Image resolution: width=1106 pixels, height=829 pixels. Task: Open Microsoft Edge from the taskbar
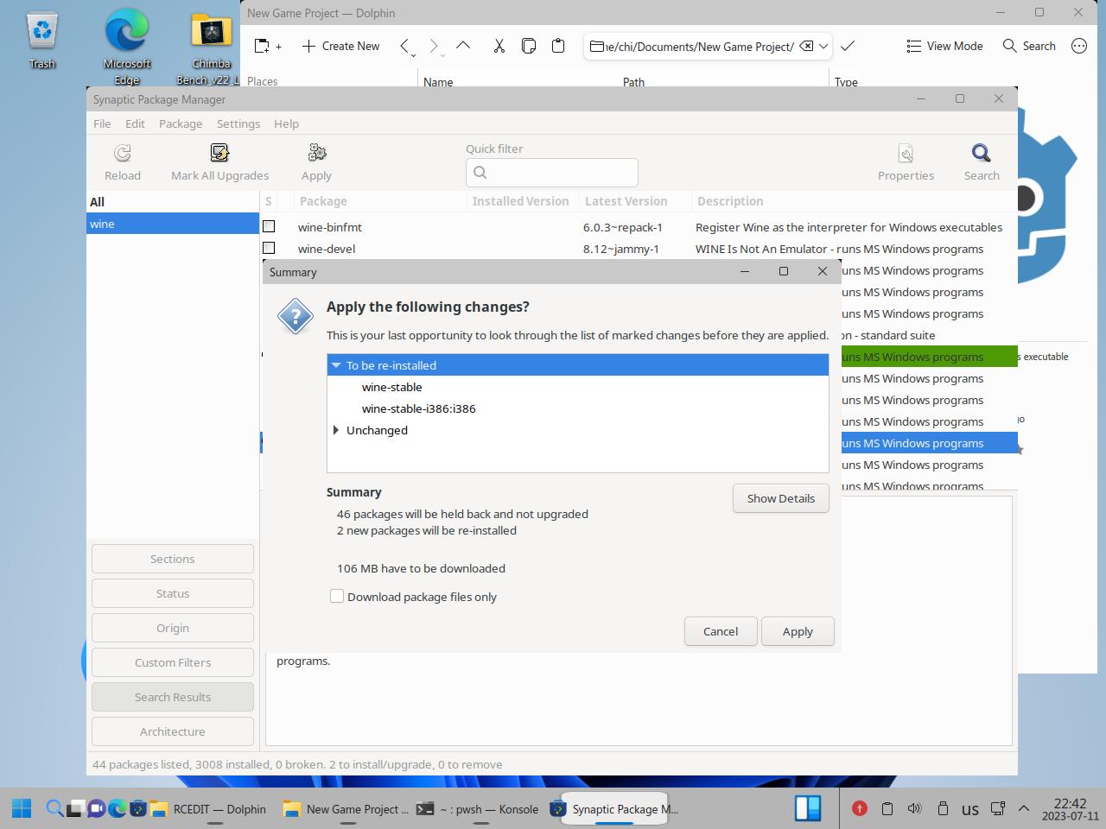coord(117,808)
